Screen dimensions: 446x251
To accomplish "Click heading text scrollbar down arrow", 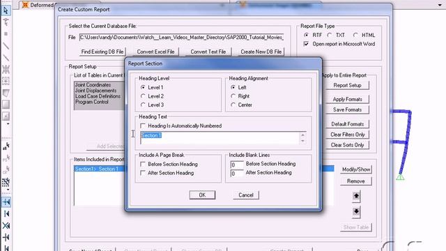I will (x=302, y=141).
